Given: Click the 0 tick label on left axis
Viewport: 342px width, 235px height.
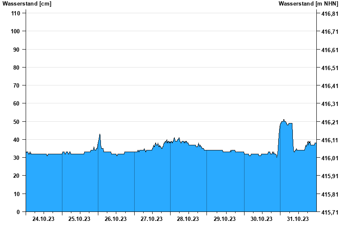Looking at the screenshot, I should [18, 212].
